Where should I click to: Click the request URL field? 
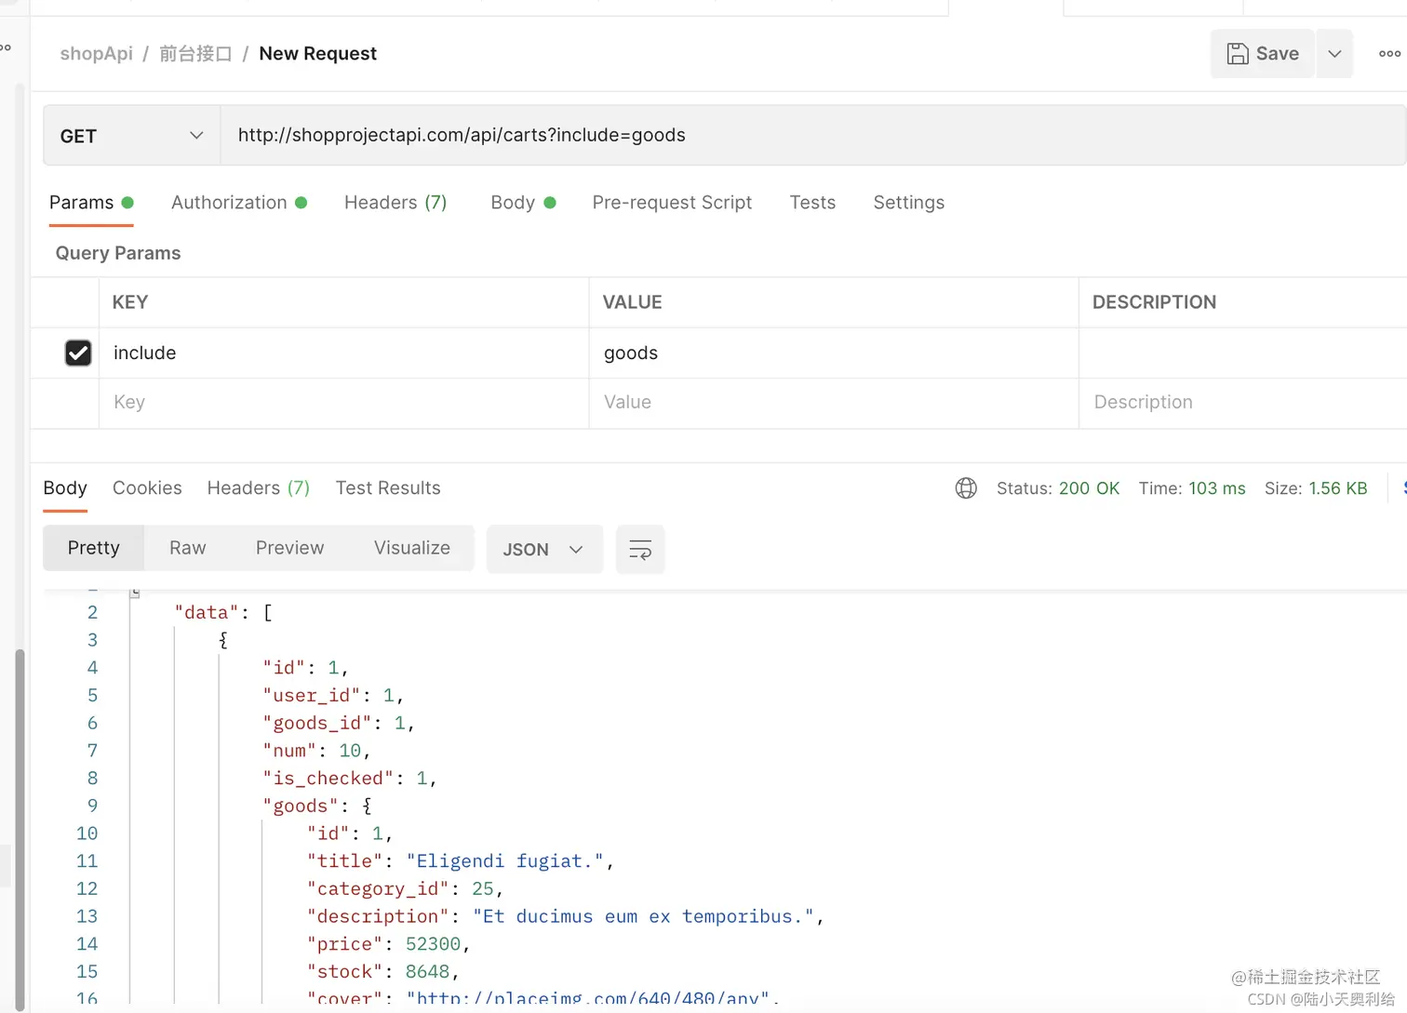point(811,136)
